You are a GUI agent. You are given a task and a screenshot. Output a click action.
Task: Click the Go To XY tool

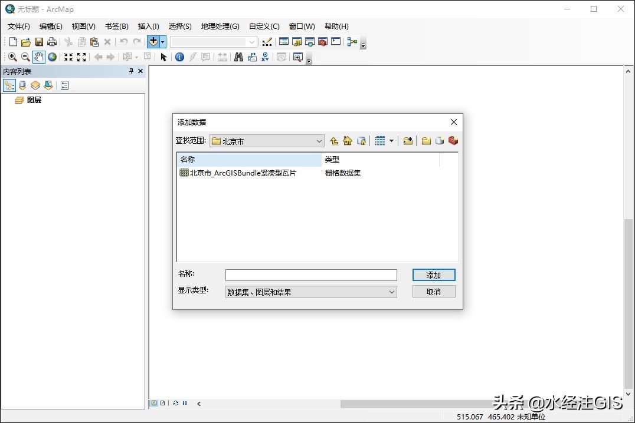click(x=264, y=57)
